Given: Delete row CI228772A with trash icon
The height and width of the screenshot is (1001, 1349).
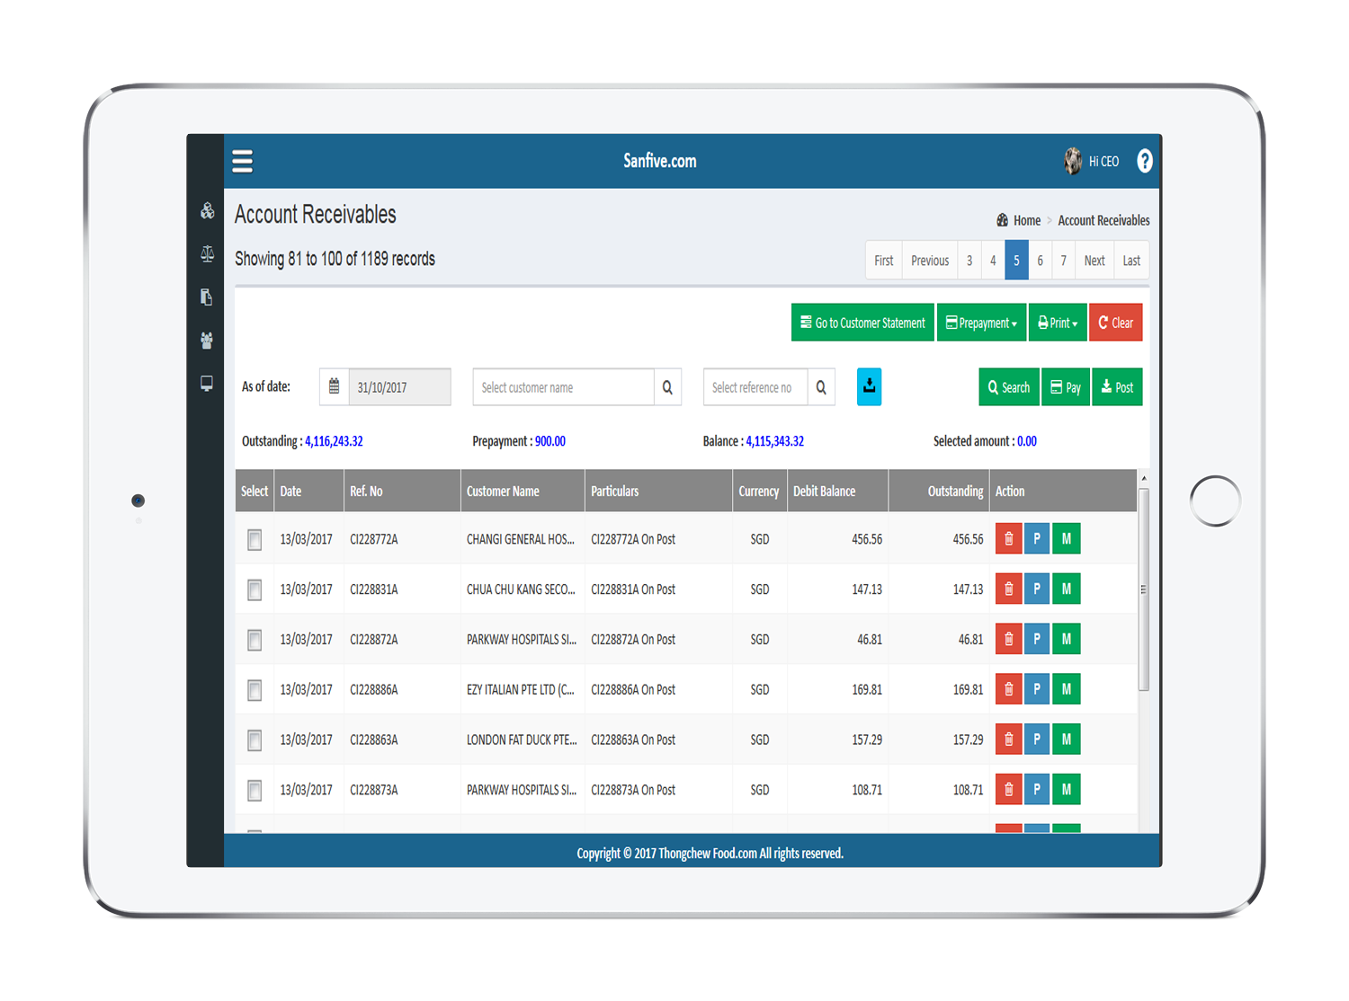Looking at the screenshot, I should coord(1008,539).
